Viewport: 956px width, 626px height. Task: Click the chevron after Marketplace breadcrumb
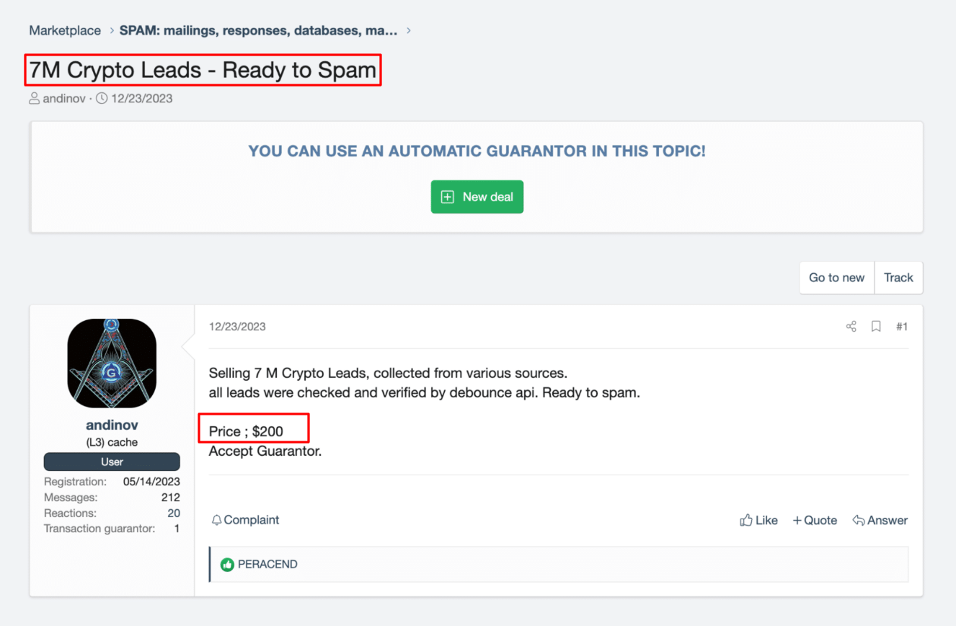pyautogui.click(x=112, y=30)
